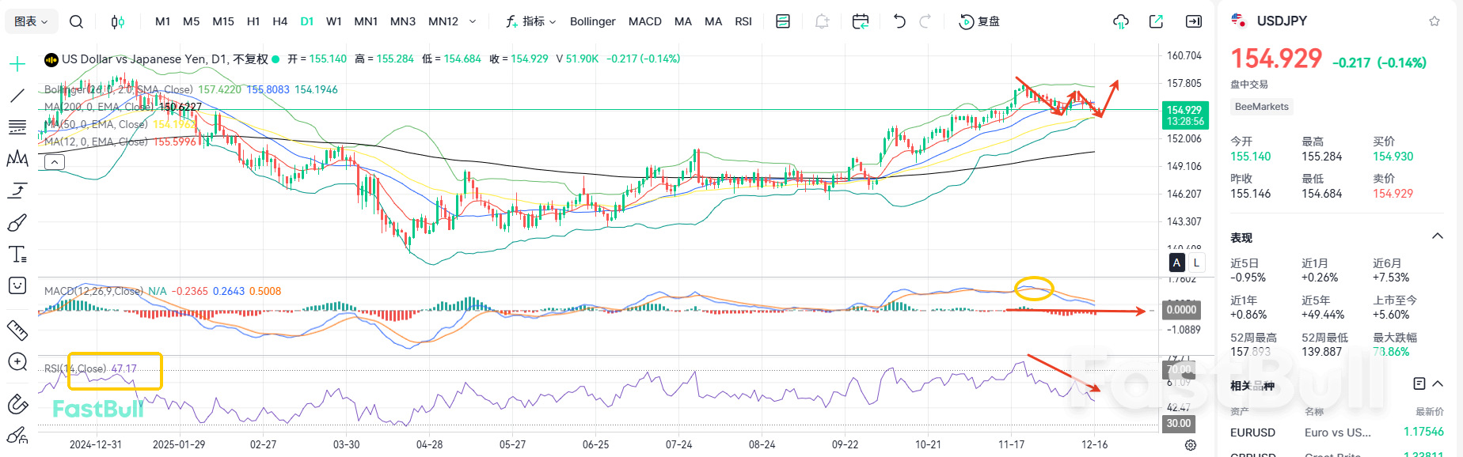
Task: Expand the 指标 indicators dropdown
Action: point(531,21)
